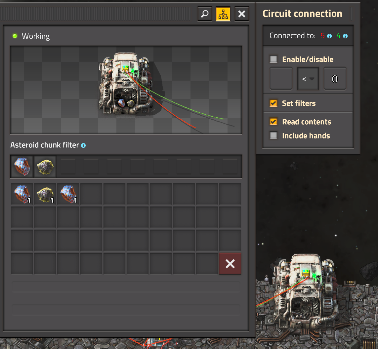Uncheck the Read contents checkbox
This screenshot has width=378, height=349.
273,122
